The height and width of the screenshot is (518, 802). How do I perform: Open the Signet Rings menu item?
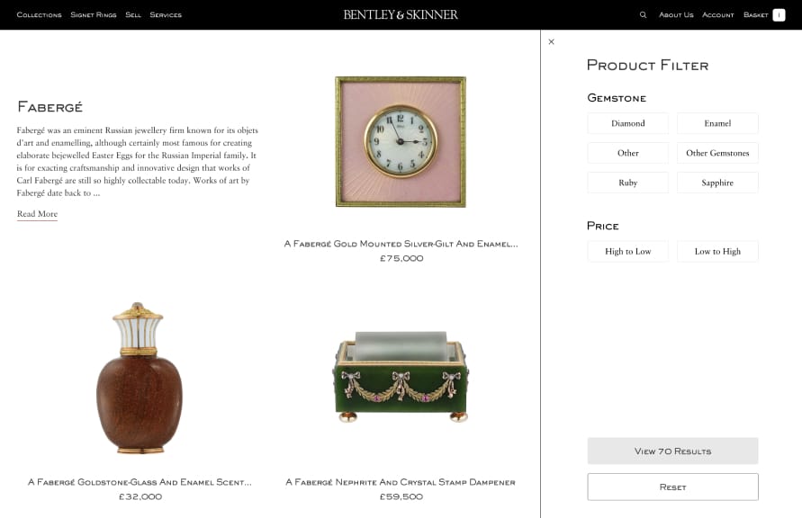coord(93,14)
